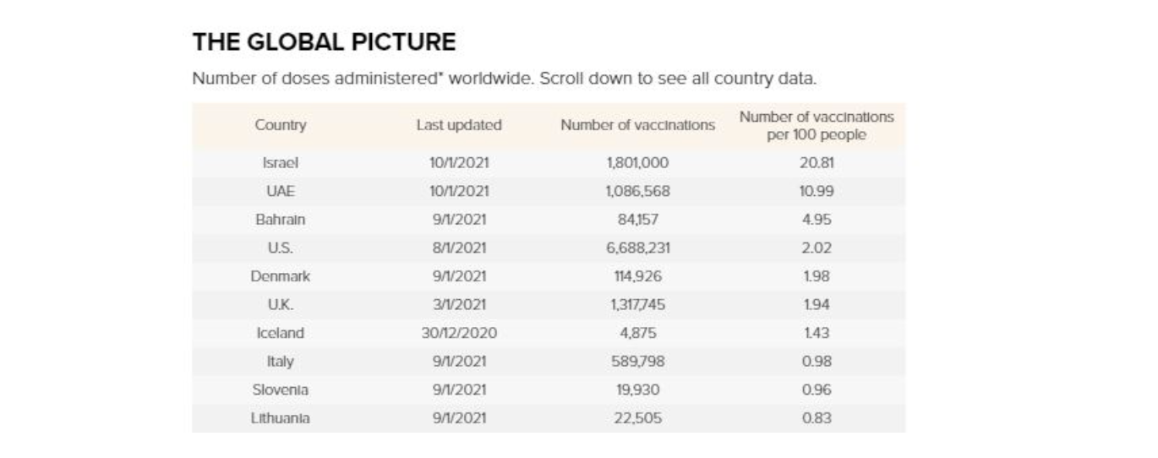Click "THE GLOBAL PICTURE" heading
The height and width of the screenshot is (458, 1158).
coord(324,41)
